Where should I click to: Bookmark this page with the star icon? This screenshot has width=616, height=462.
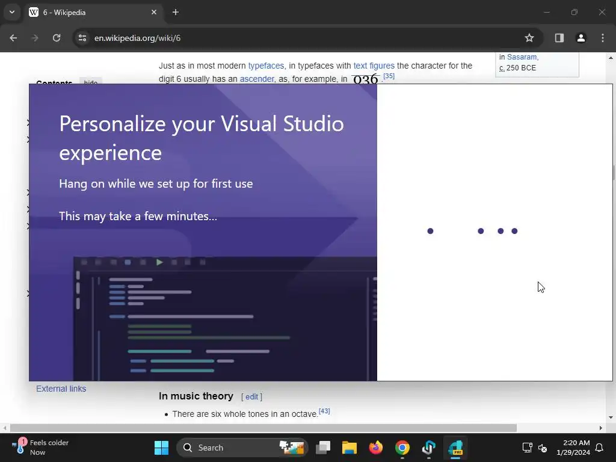click(x=529, y=38)
